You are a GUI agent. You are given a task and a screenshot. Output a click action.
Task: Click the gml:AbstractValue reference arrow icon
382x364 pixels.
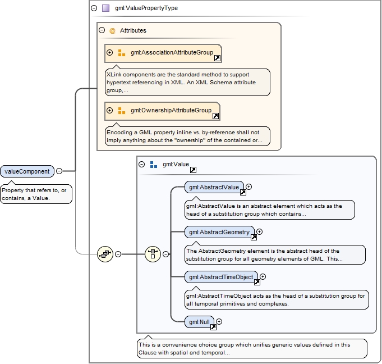tap(243, 192)
